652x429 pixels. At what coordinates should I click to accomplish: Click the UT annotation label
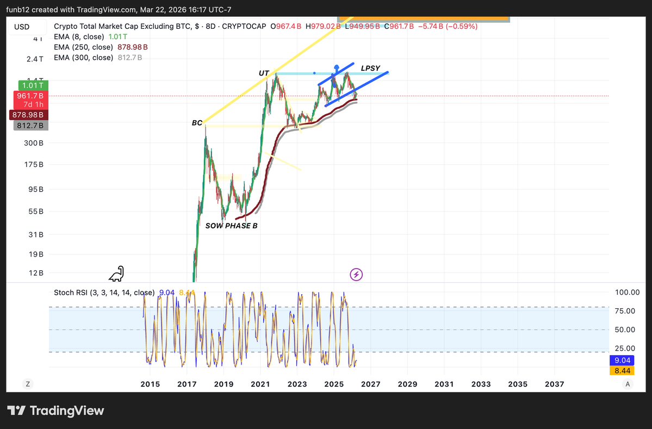tap(264, 73)
